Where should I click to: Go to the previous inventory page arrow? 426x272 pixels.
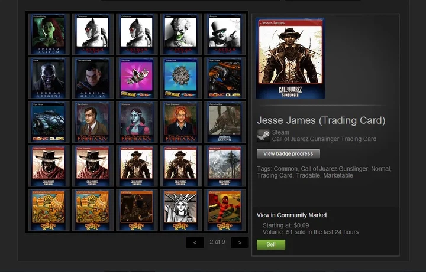coord(195,242)
